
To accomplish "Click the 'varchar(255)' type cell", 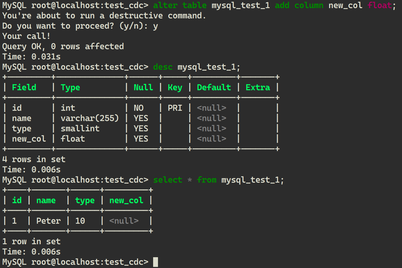I will pyautogui.click(x=90, y=118).
